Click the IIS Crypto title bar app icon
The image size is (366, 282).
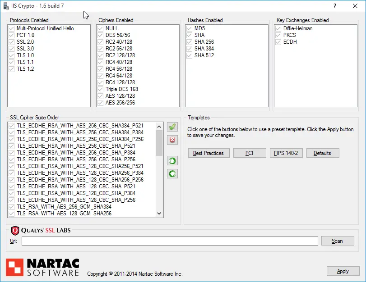point(5,6)
